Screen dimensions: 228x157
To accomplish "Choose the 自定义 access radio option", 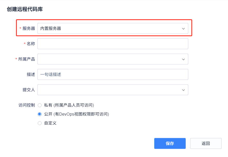I will [x=40, y=123].
